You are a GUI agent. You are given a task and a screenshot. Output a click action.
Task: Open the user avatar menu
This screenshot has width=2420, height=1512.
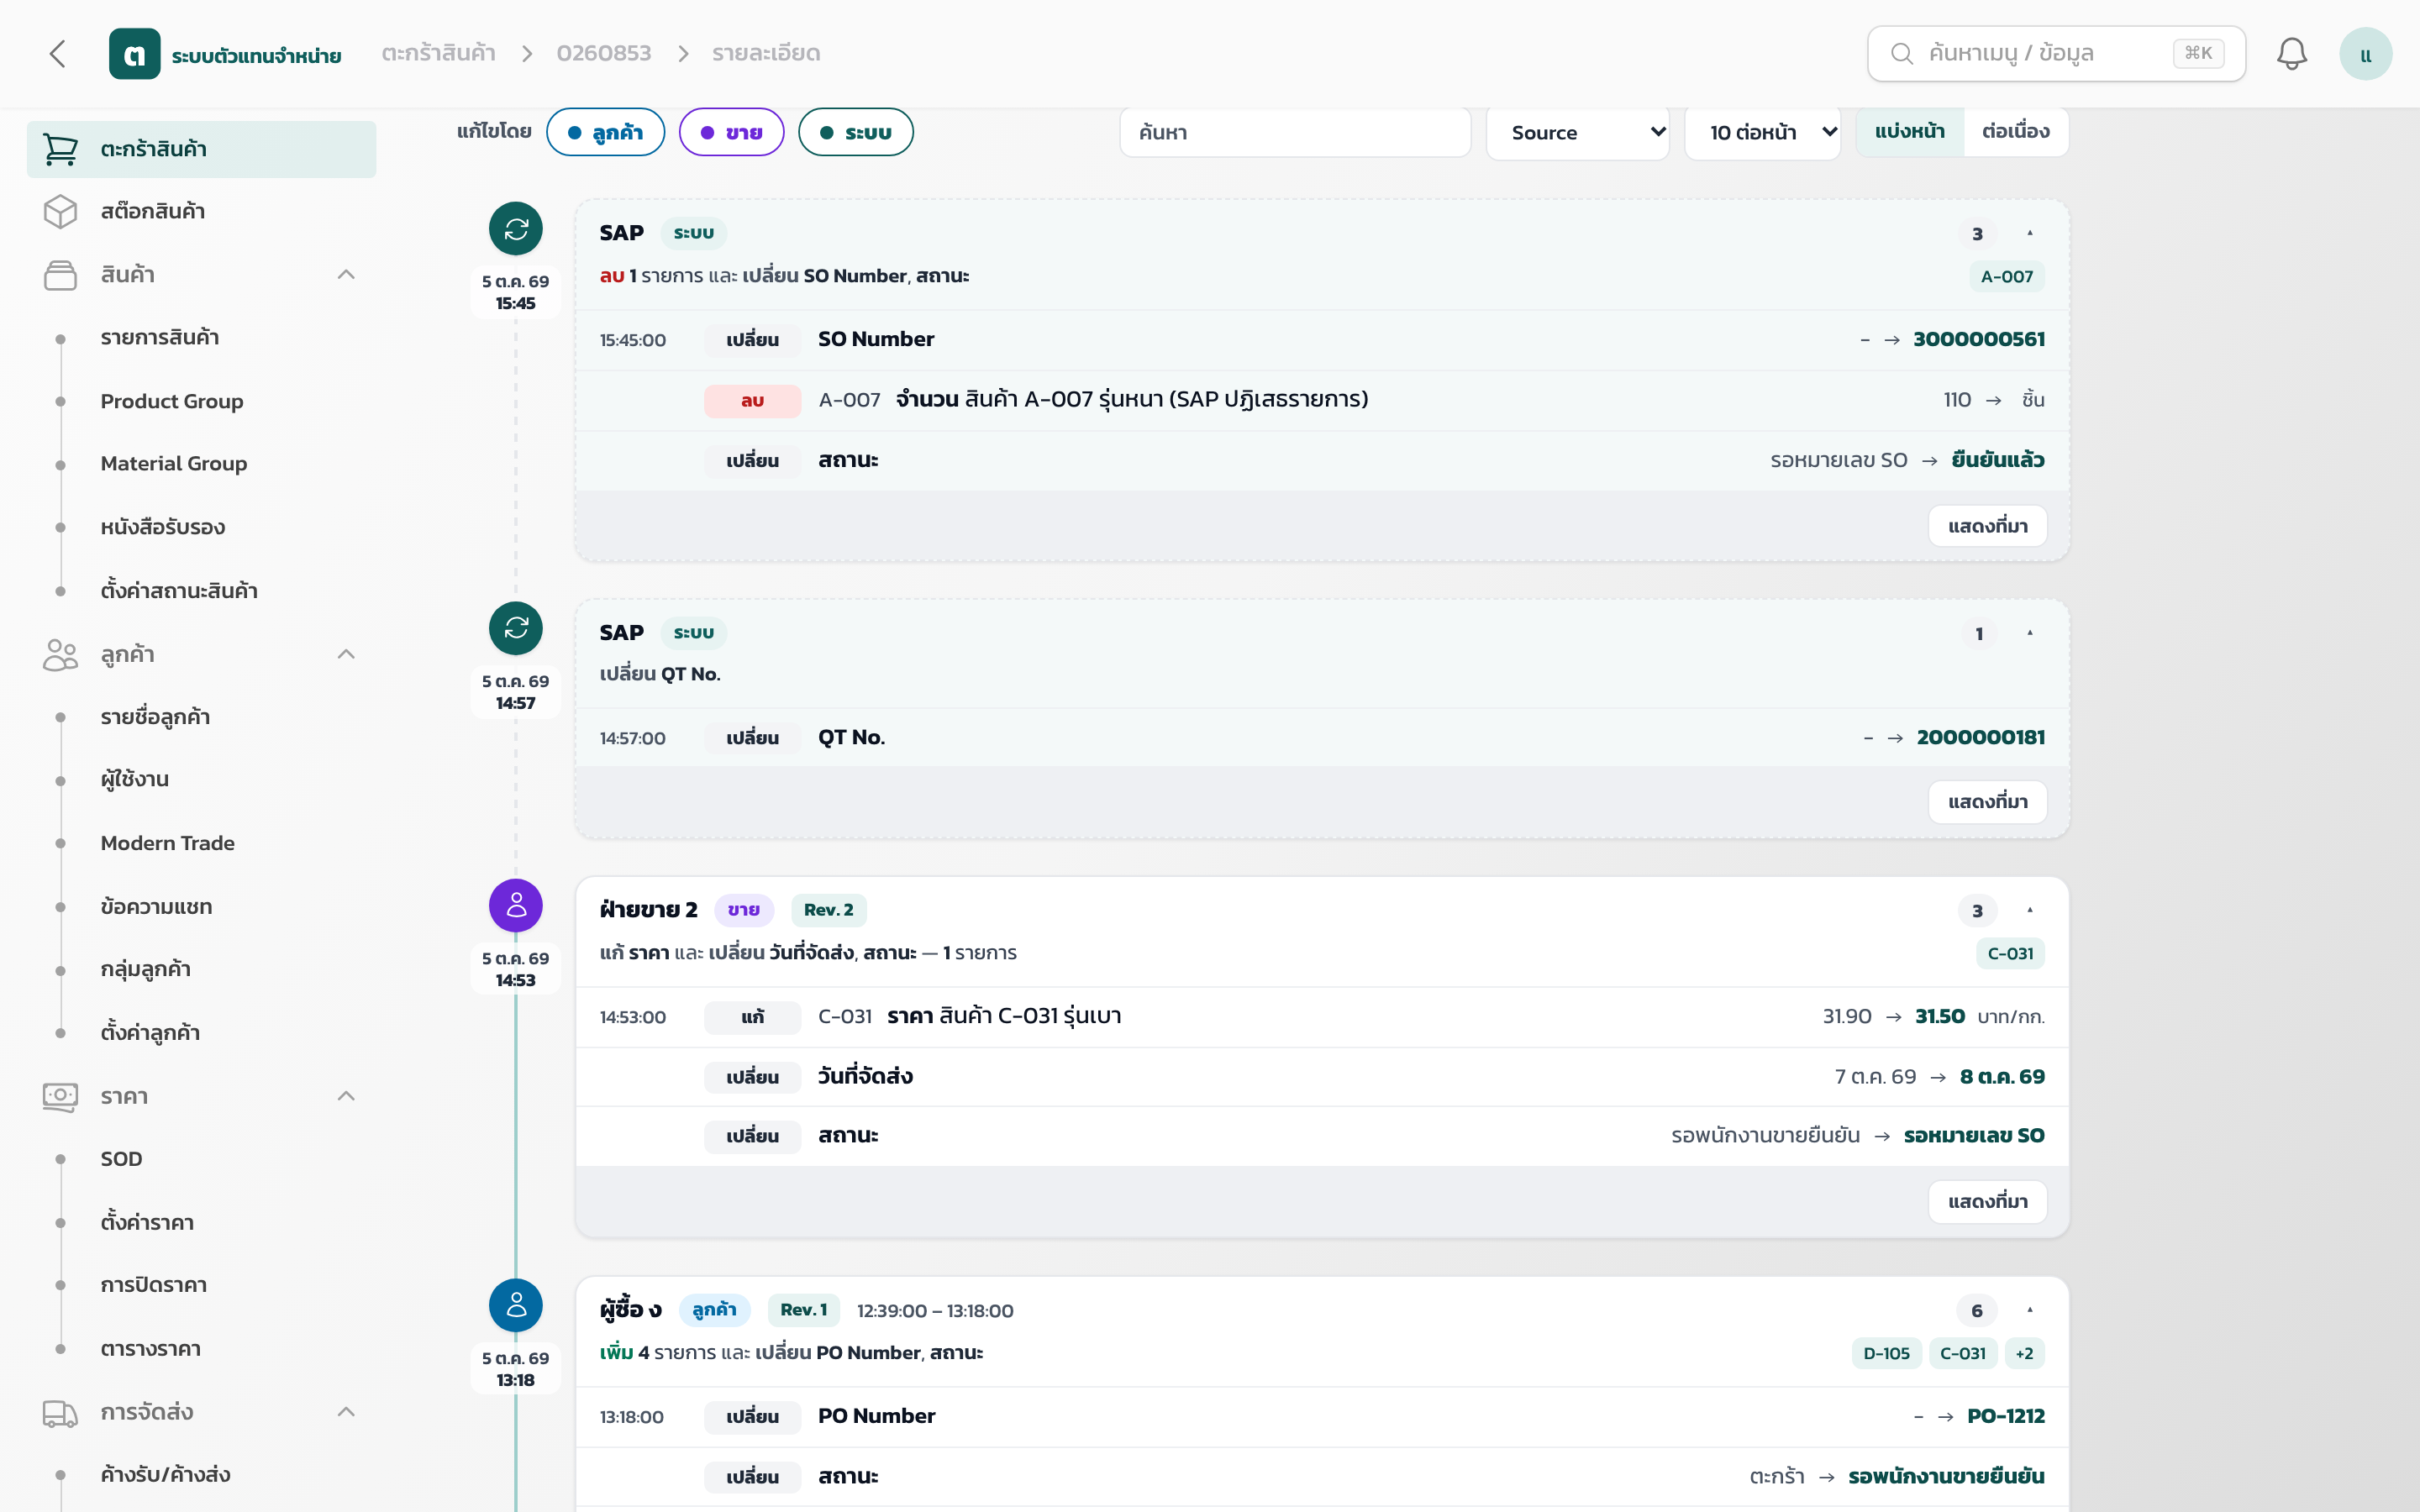pyautogui.click(x=2365, y=54)
